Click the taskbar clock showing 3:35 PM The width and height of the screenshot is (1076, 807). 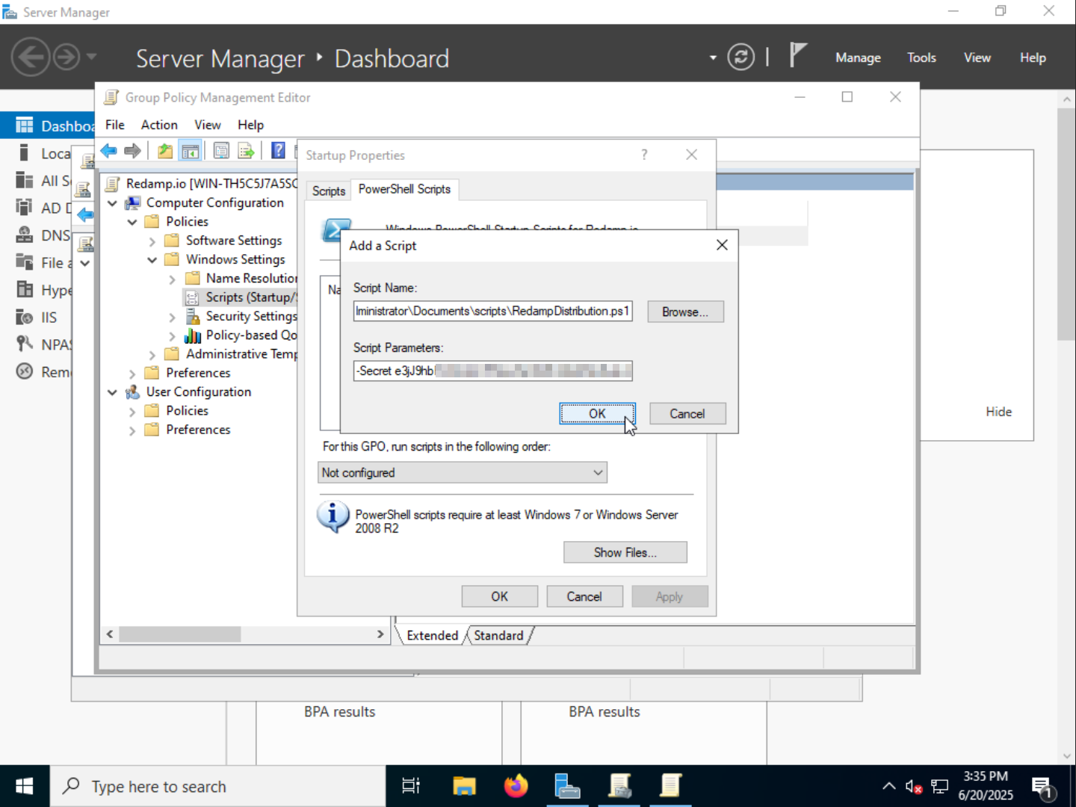click(986, 785)
